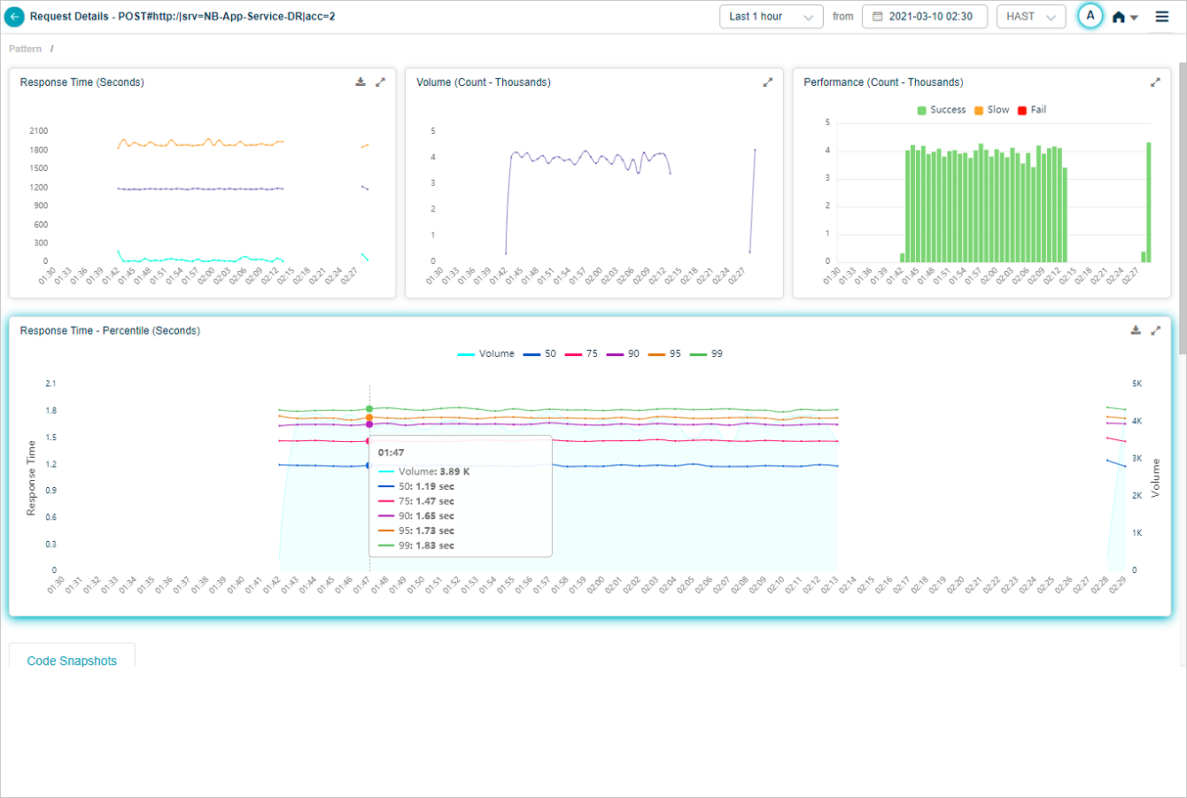Open the Last 1 hour time range dropdown
This screenshot has width=1187, height=798.
tap(771, 17)
